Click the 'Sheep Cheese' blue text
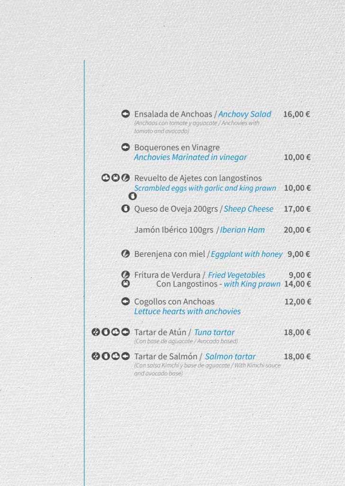 (248, 209)
